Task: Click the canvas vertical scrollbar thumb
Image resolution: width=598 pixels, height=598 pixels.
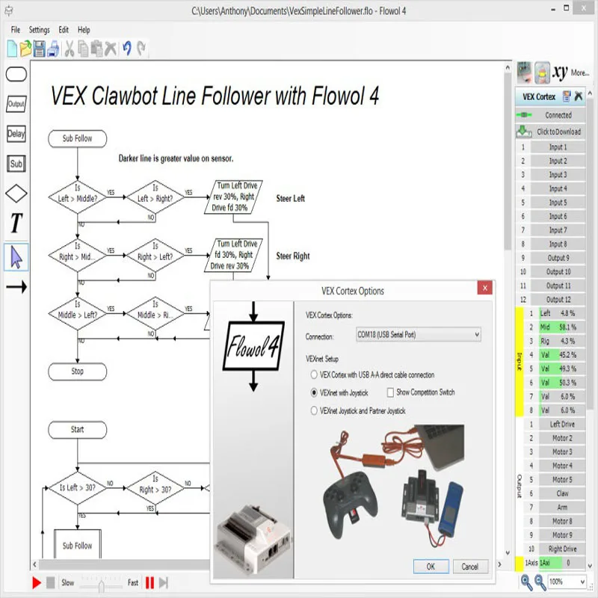Action: (508, 162)
